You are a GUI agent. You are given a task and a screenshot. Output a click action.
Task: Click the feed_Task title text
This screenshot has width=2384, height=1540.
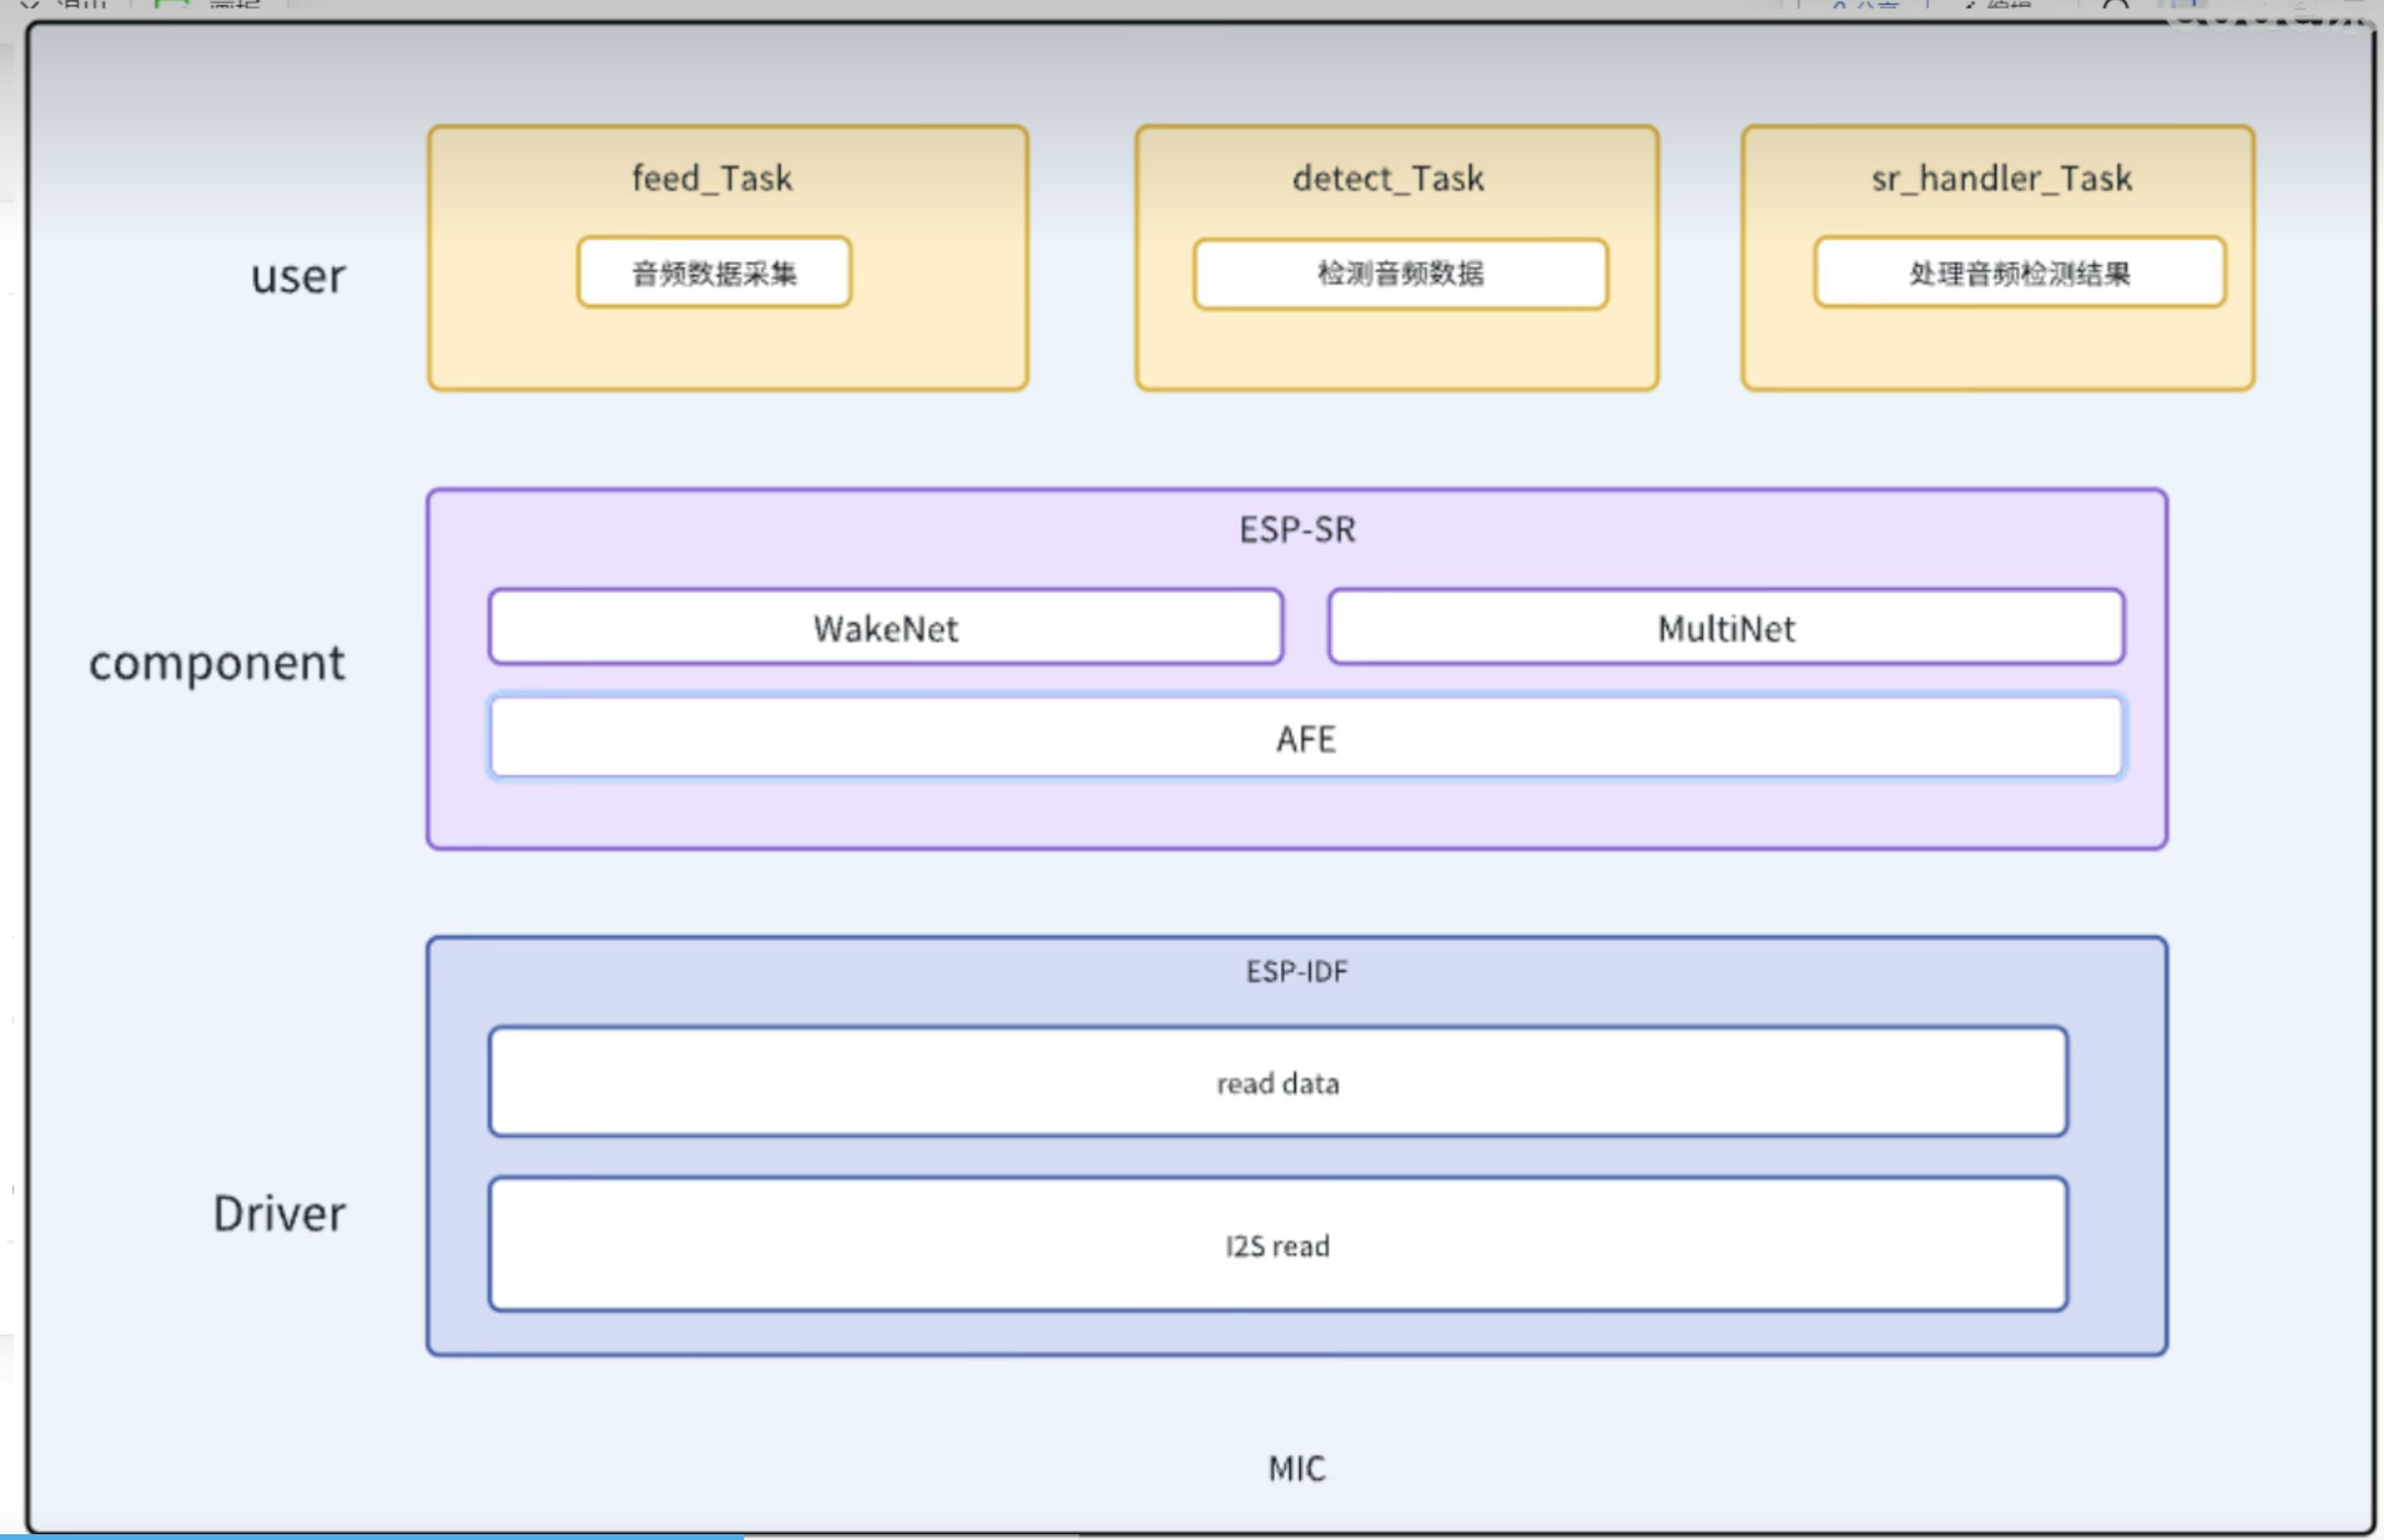711,179
